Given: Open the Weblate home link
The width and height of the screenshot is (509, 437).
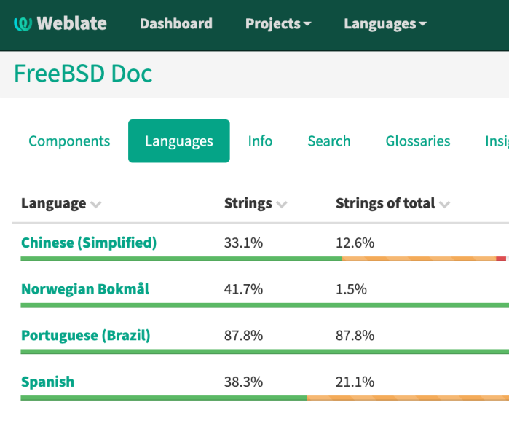Looking at the screenshot, I should click(x=60, y=24).
